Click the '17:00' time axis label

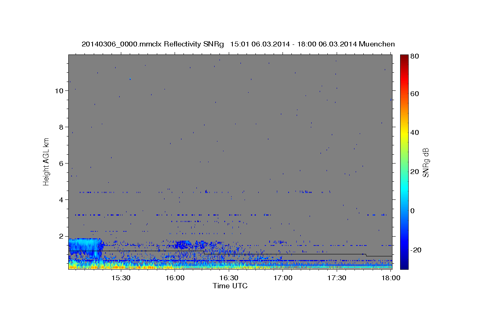click(283, 278)
